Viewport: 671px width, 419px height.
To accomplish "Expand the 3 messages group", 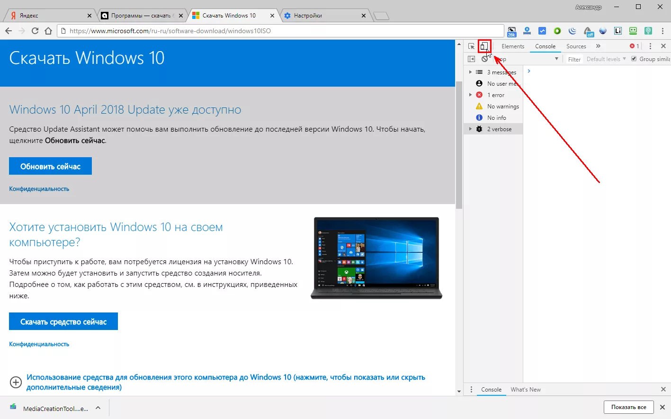I will click(470, 72).
